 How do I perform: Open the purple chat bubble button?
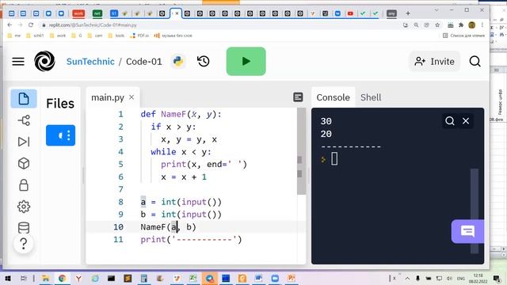(x=467, y=231)
